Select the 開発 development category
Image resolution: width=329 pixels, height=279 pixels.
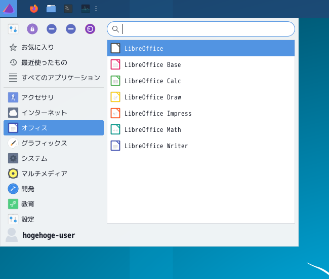tap(54, 189)
